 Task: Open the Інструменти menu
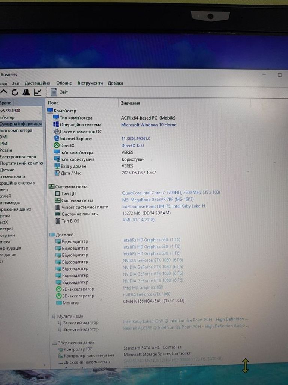[x=90, y=83]
